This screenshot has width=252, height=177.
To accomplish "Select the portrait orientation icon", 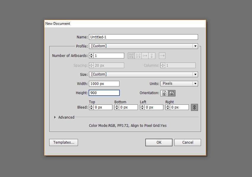I will point(165,93).
